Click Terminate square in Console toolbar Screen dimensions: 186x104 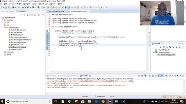pyautogui.click(x=139, y=76)
